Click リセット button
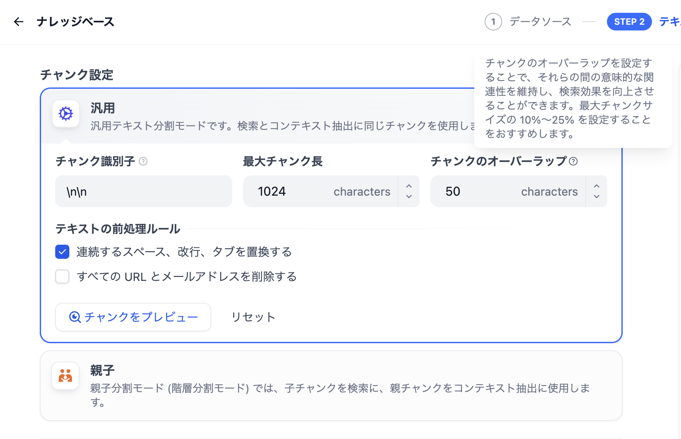 [x=253, y=317]
